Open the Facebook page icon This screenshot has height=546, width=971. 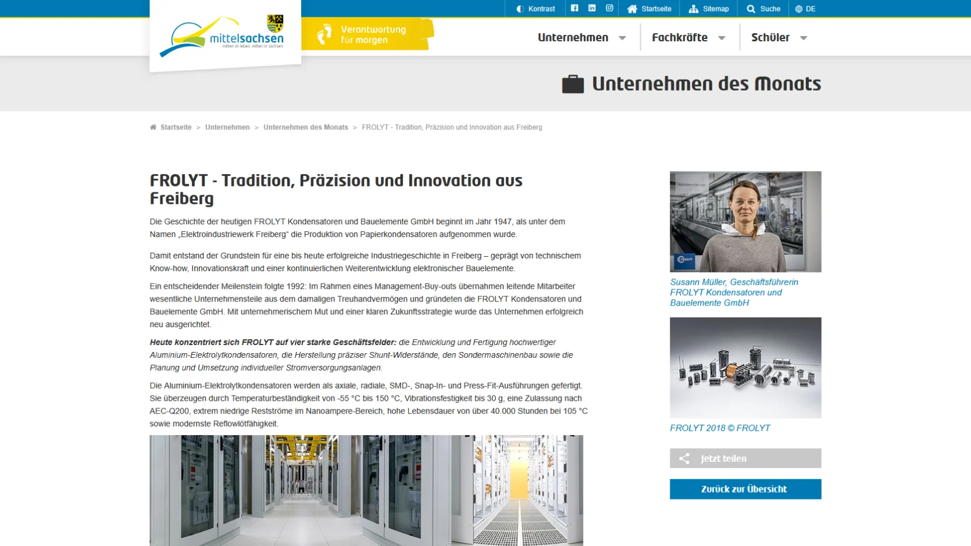(x=574, y=8)
